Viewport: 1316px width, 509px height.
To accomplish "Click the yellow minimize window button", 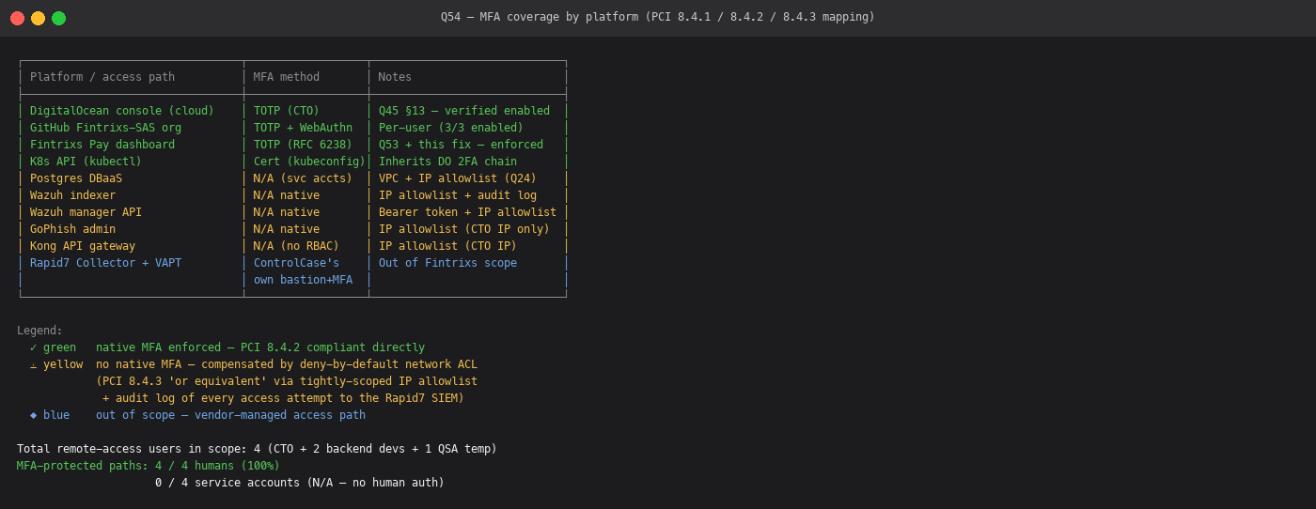I will point(38,18).
